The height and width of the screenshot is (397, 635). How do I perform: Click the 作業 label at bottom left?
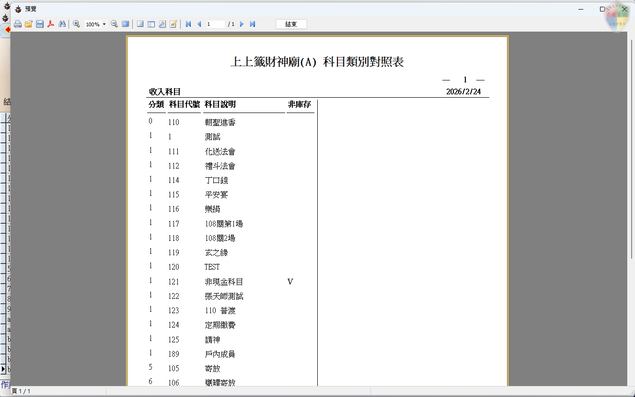pyautogui.click(x=7, y=386)
